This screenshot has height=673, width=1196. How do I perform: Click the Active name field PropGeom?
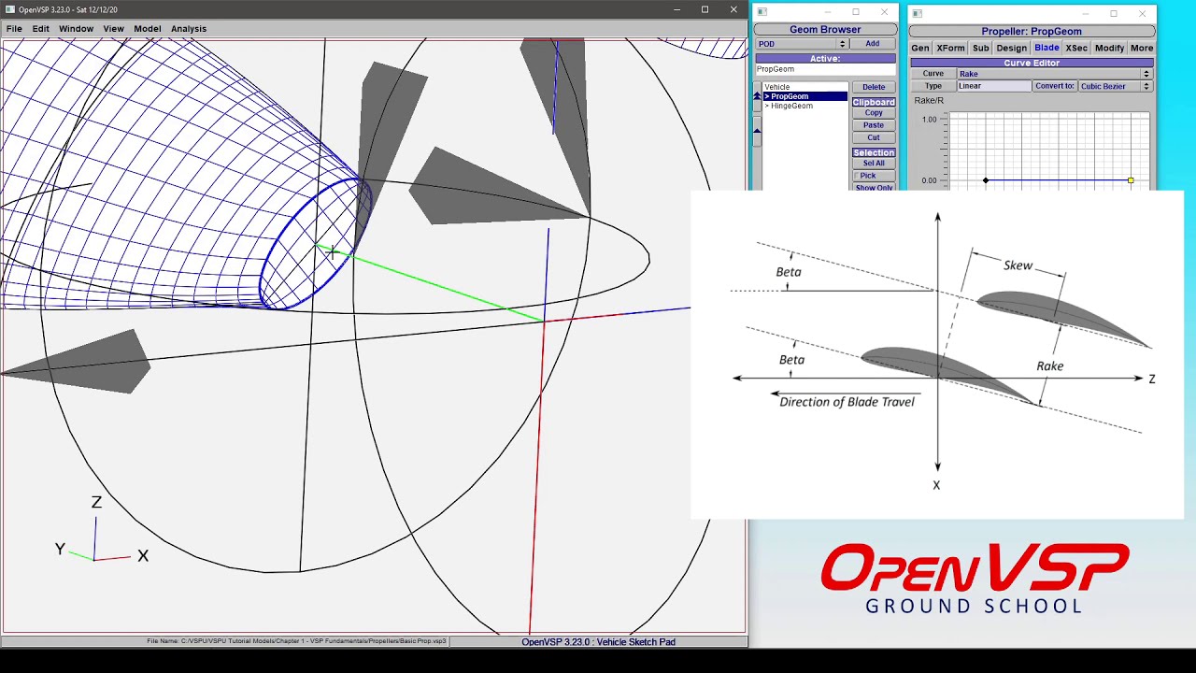pyautogui.click(x=825, y=69)
